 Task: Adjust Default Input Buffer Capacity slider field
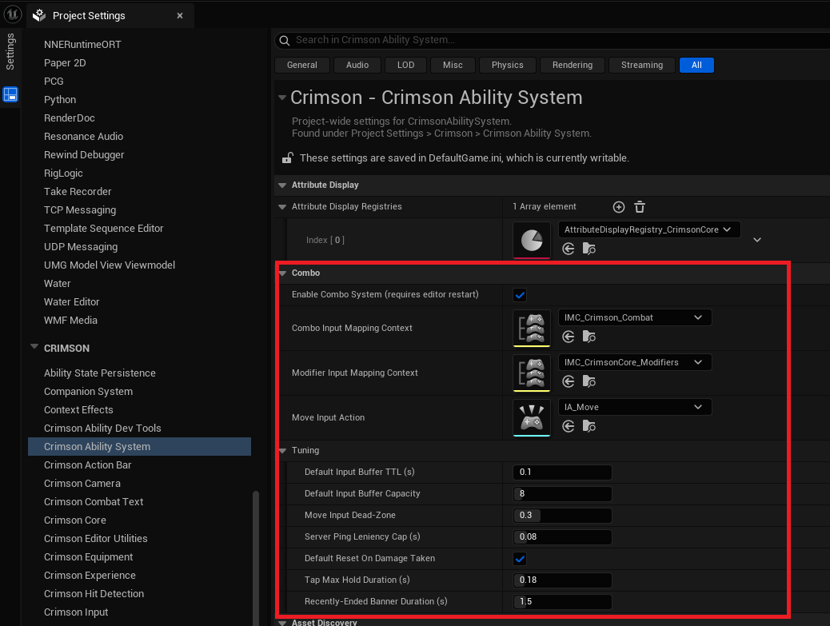click(x=562, y=494)
